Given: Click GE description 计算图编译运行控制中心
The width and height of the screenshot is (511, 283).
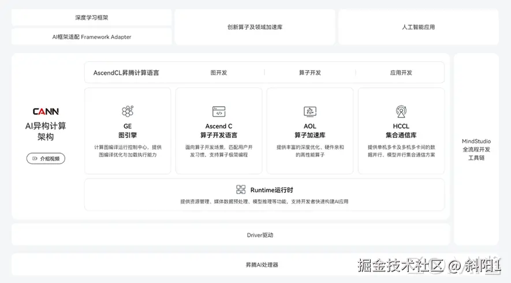Looking at the screenshot, I should coord(128,151).
